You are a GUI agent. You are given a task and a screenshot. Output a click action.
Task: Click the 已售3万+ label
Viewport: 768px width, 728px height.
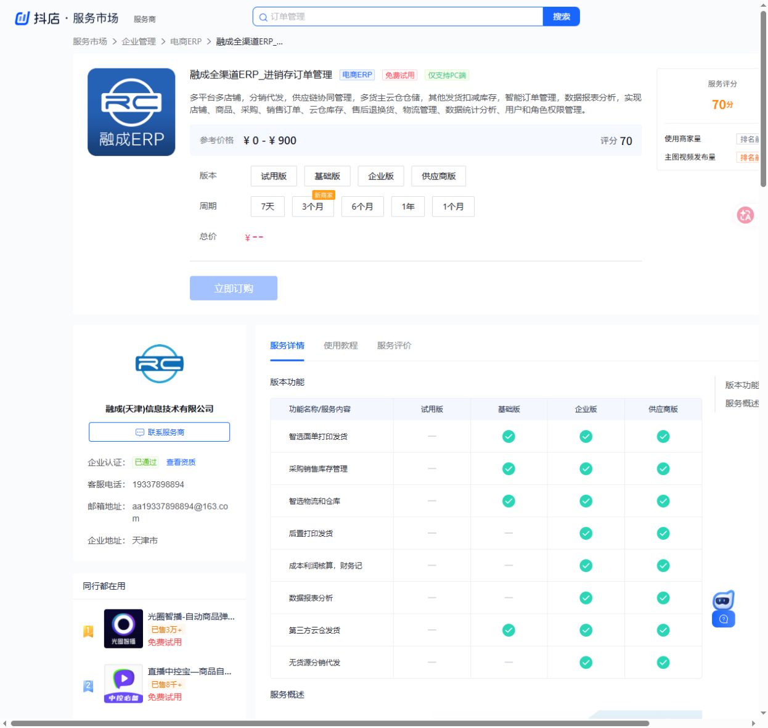coord(166,630)
